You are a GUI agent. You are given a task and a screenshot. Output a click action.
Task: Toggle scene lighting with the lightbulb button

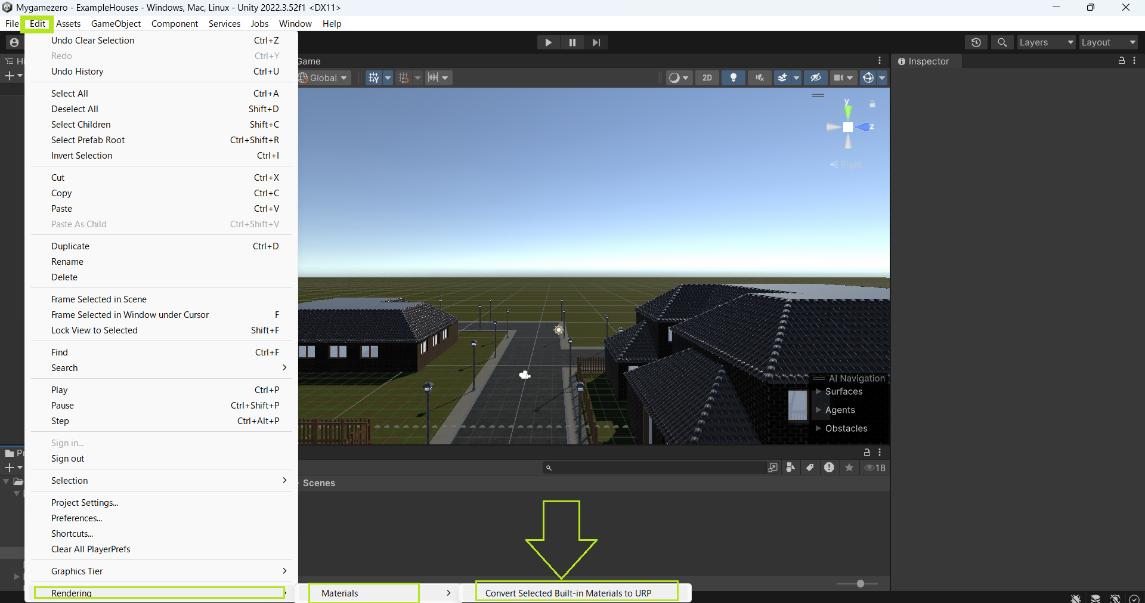tap(734, 78)
